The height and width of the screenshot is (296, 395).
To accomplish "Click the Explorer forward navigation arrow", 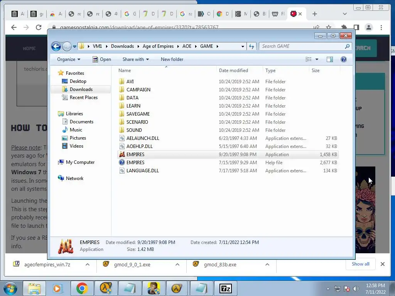I will [67, 46].
